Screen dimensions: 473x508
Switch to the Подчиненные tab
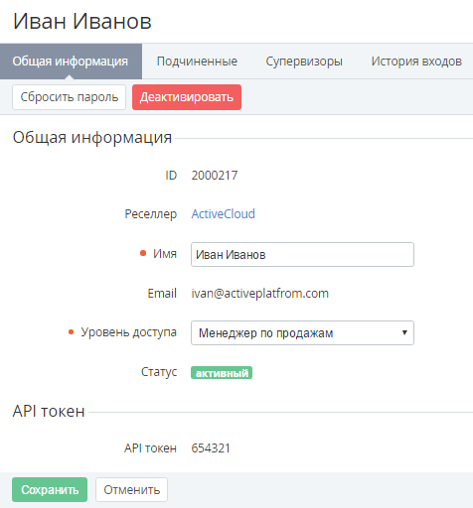(x=197, y=62)
